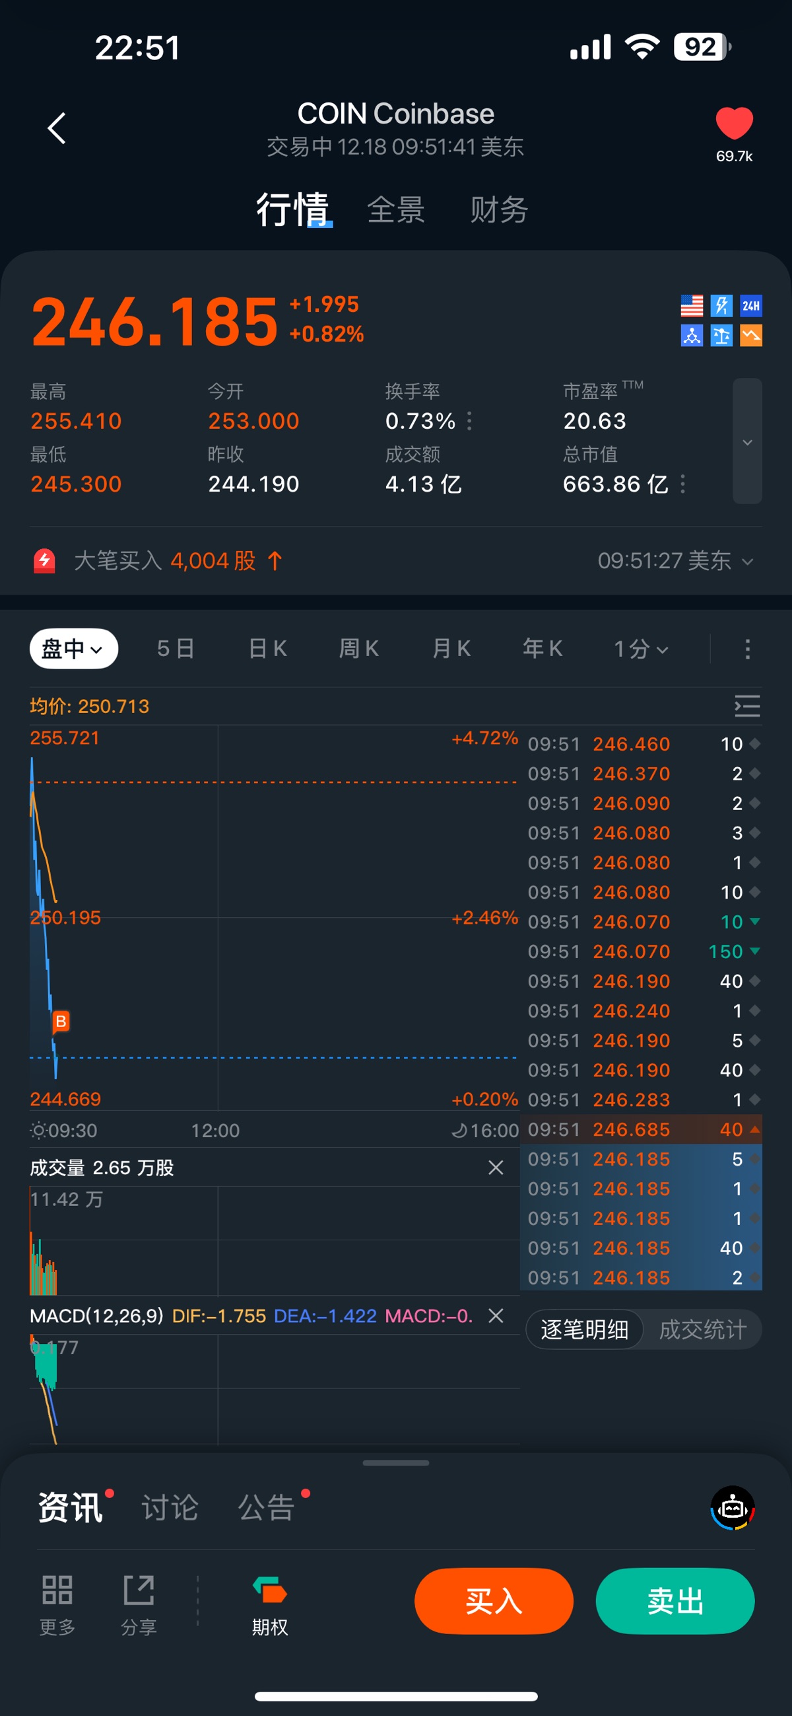Screen dimensions: 792x1716
Task: Switch to 成交统计 view
Action: pos(702,1329)
